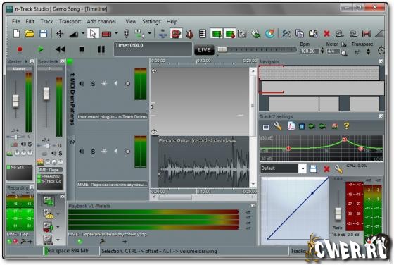Mute track 2 using its speaker icon
Image resolution: width=394 pixels, height=265 pixels.
[82, 152]
